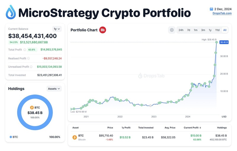
Task: Open the 1y balance period dropdown
Action: [x=57, y=29]
